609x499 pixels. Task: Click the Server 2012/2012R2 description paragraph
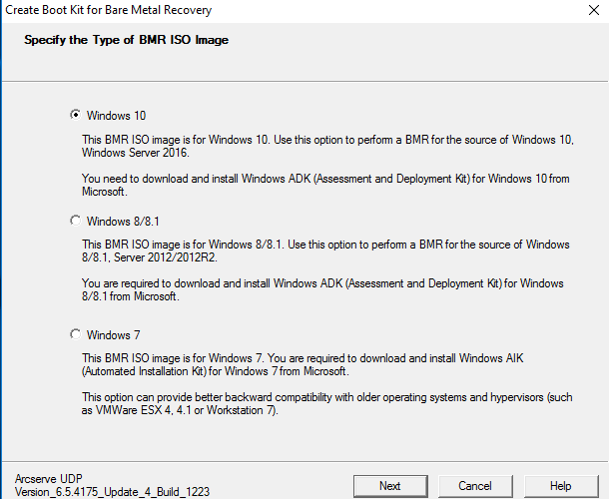(325, 250)
